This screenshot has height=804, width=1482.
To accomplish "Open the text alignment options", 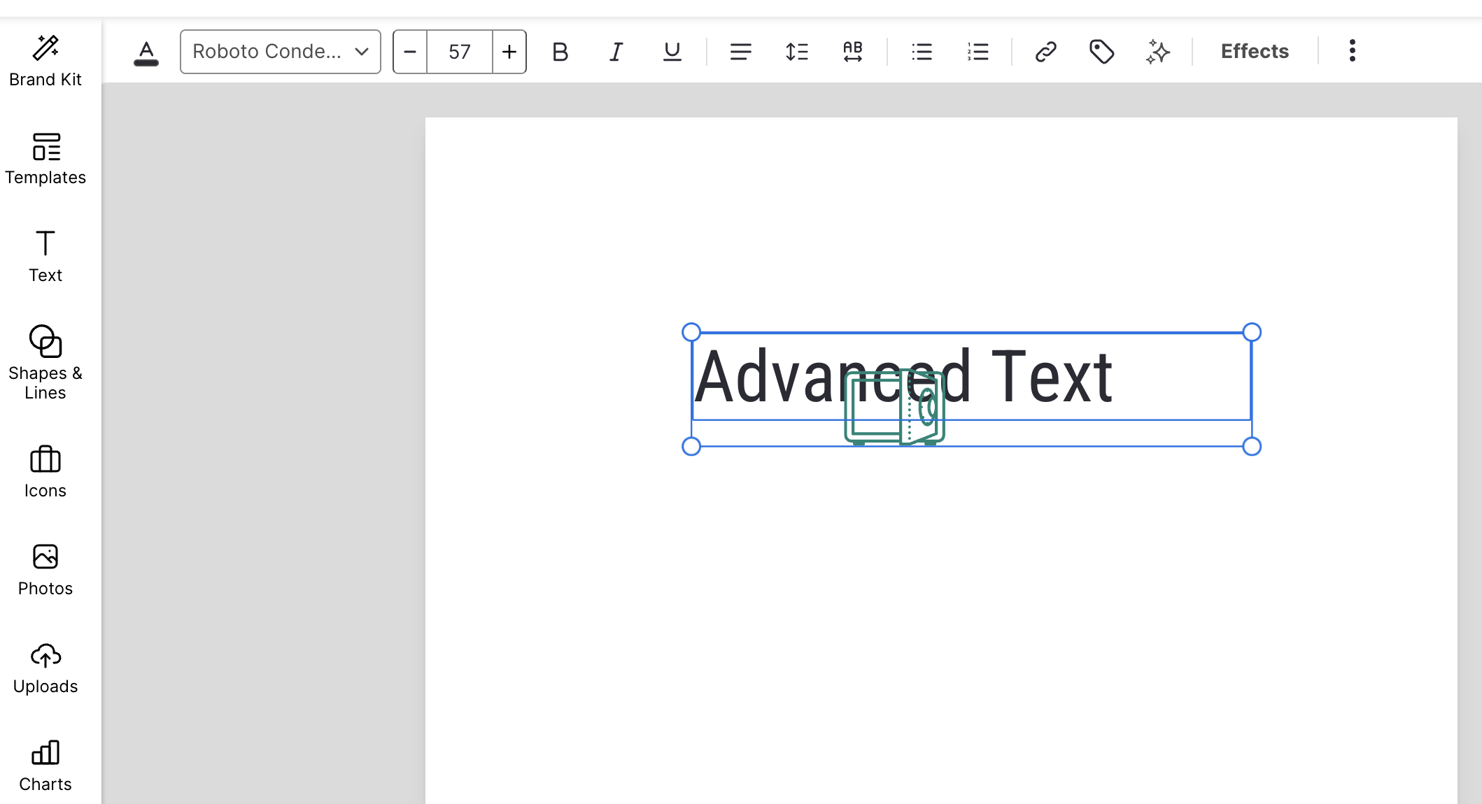I will 740,52.
